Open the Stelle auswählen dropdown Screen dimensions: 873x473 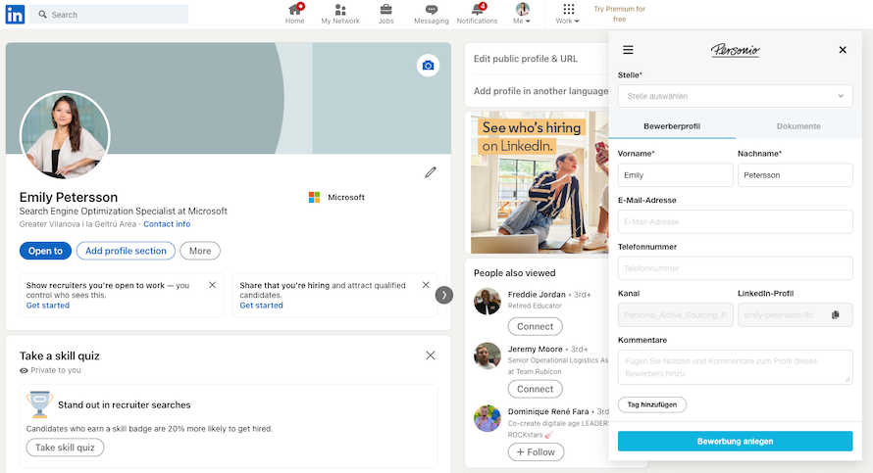pyautogui.click(x=735, y=96)
